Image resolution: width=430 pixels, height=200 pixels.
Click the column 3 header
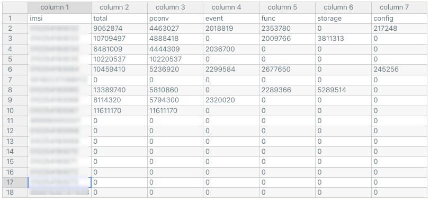coord(175,7)
